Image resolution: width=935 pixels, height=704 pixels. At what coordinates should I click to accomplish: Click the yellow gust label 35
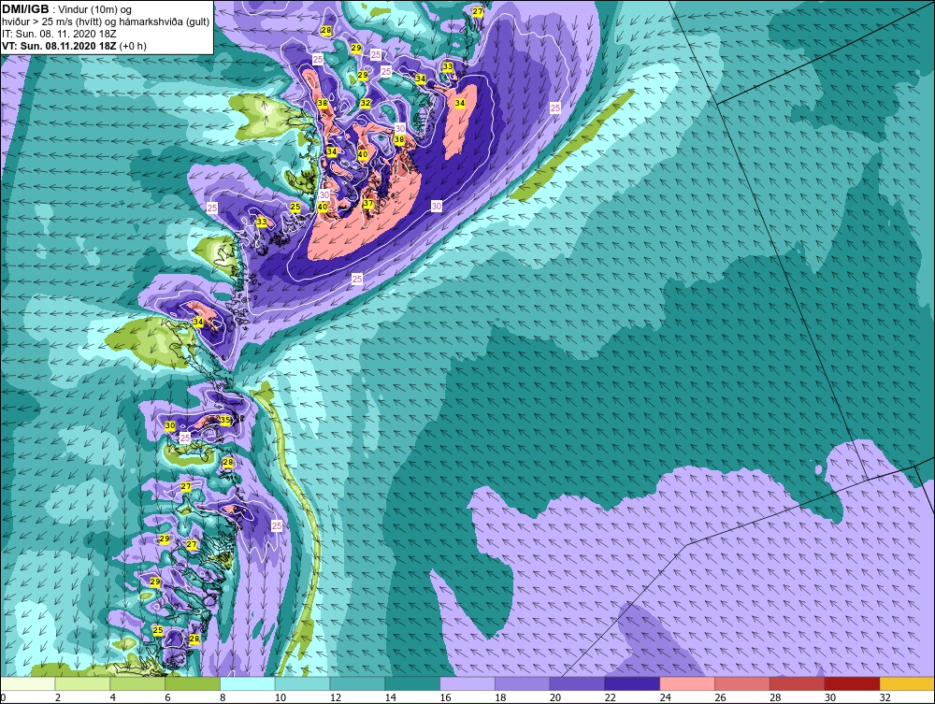(x=224, y=420)
